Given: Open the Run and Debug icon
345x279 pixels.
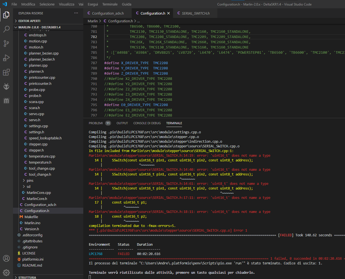Looking at the screenshot, I should 6,58.
